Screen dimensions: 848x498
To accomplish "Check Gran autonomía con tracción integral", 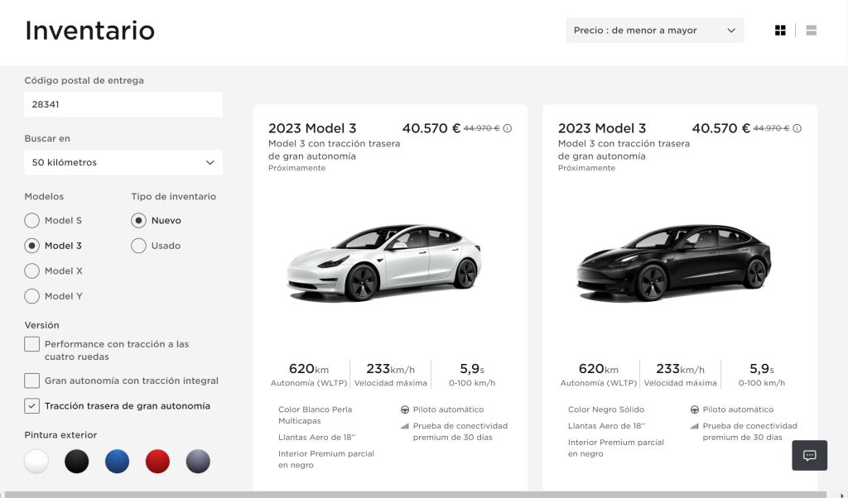I will 32,381.
